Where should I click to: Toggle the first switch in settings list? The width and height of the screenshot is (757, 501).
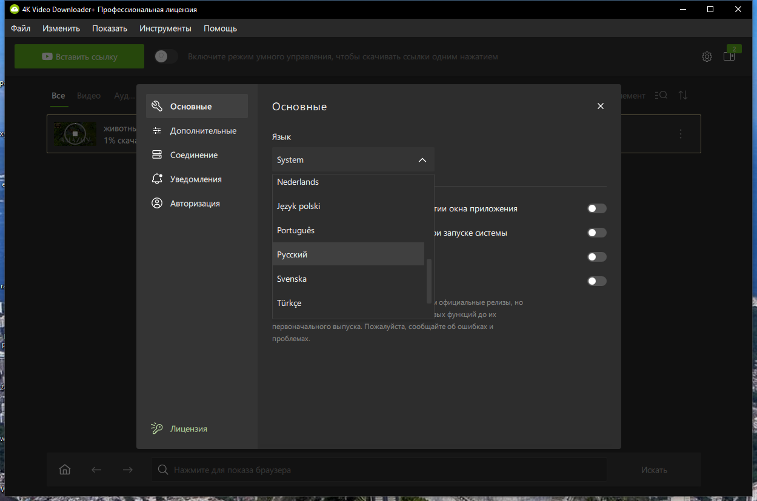tap(596, 208)
